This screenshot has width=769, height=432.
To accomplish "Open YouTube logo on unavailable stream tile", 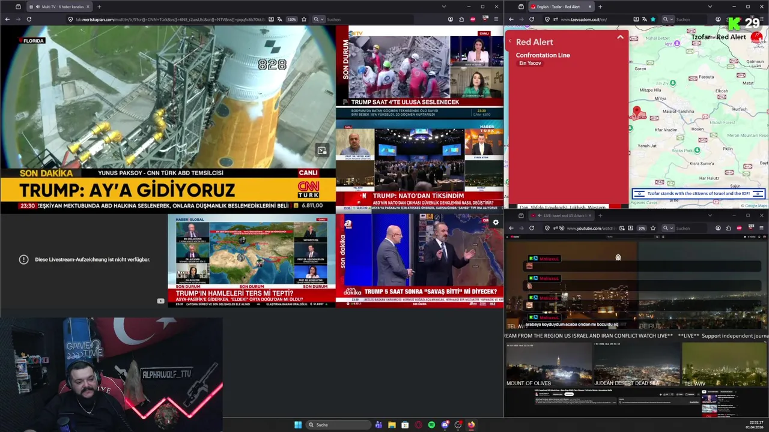I will 160,301.
